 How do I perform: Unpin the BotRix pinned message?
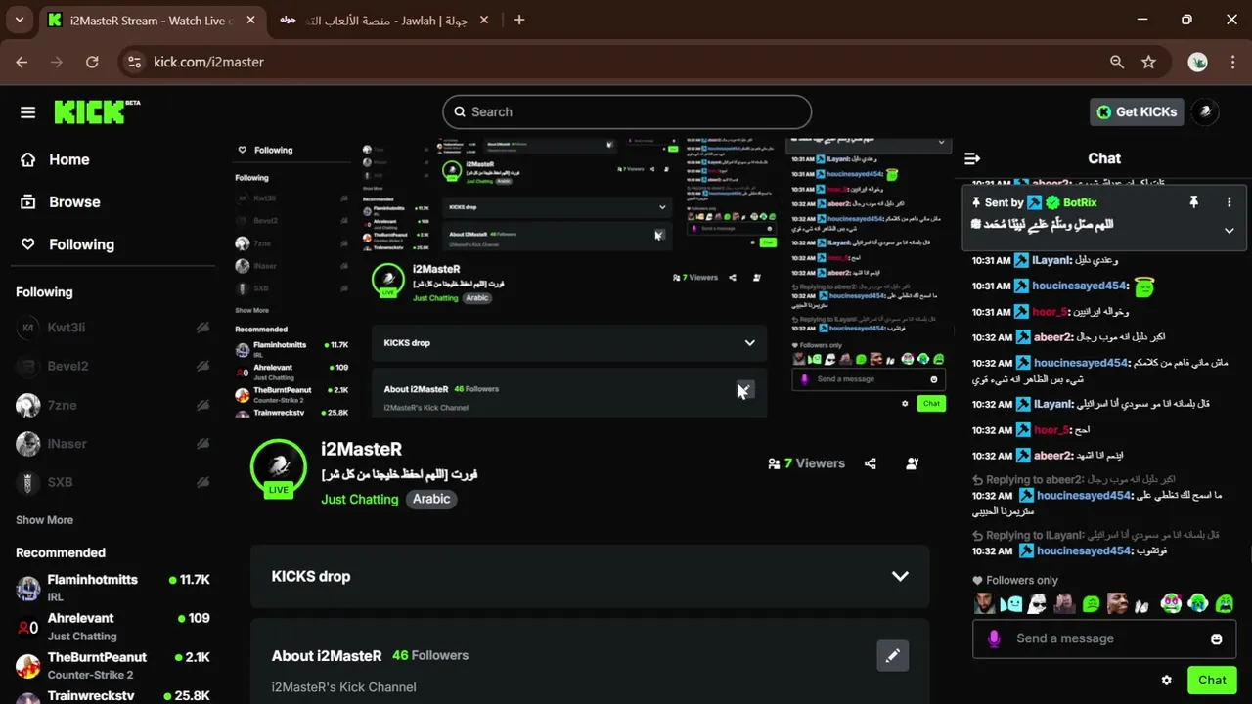(x=1193, y=202)
